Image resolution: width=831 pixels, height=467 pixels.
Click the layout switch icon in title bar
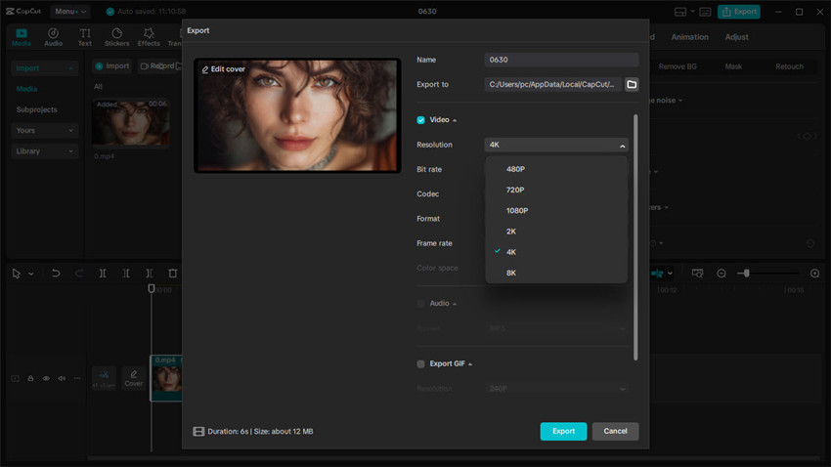pos(680,12)
